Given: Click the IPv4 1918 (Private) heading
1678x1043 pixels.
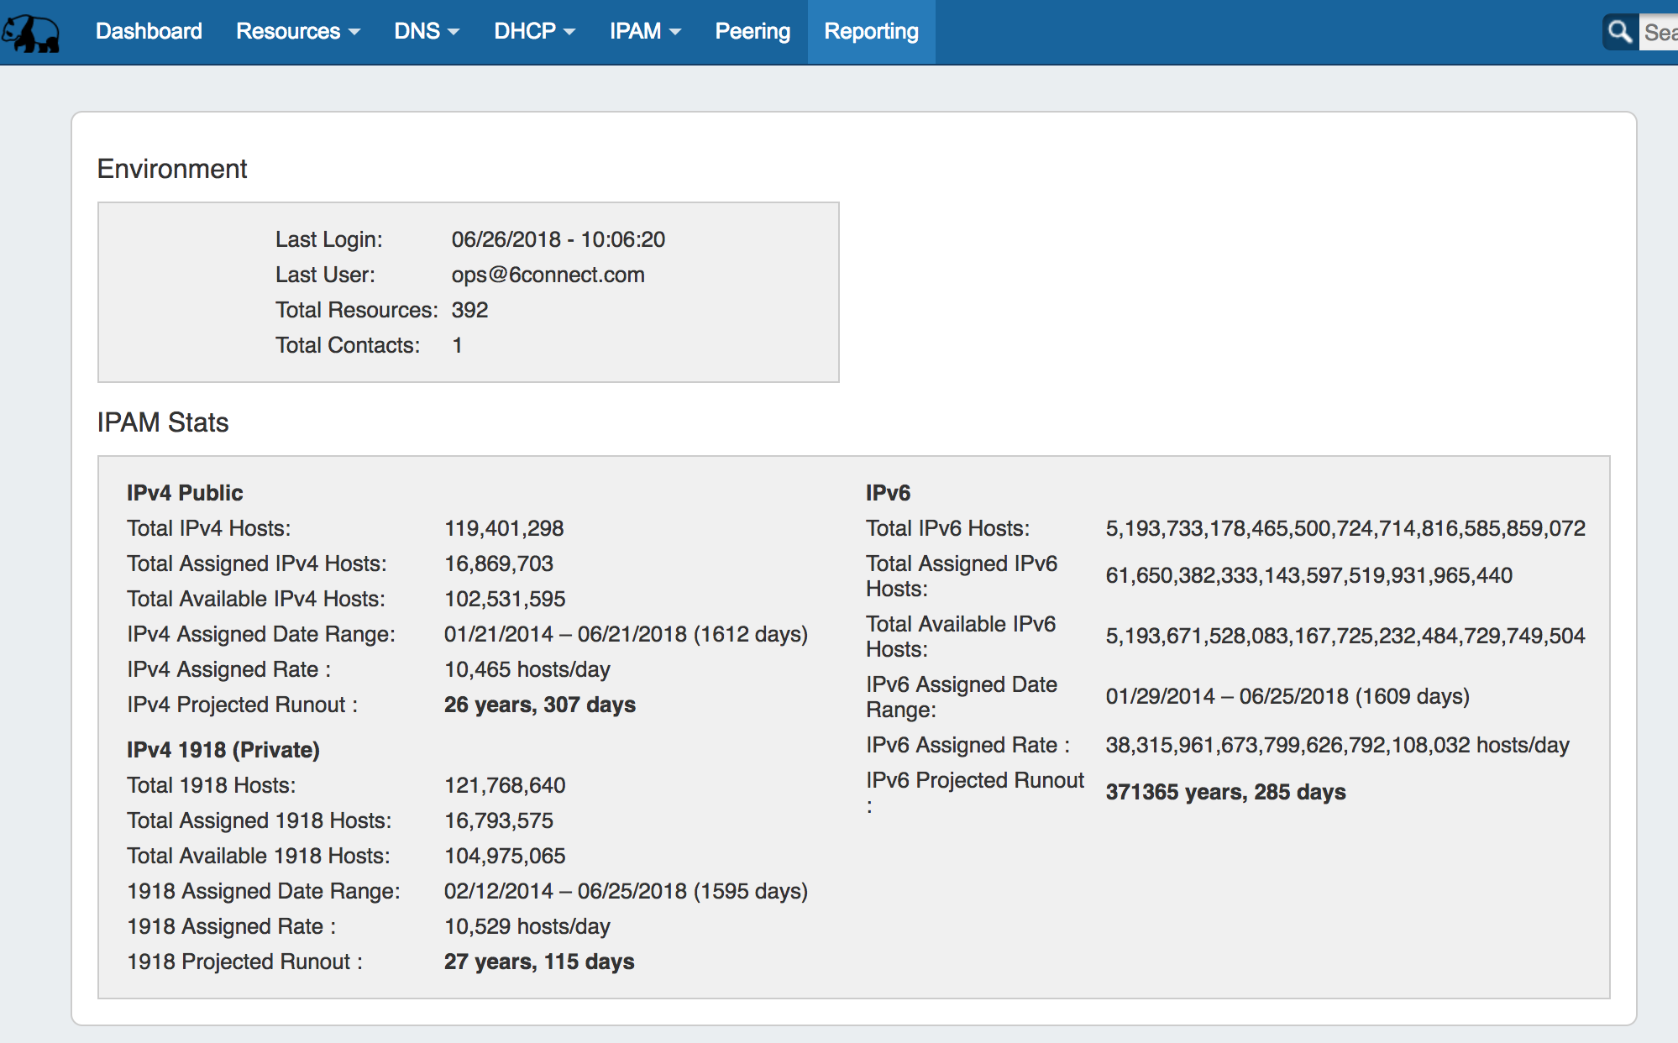Looking at the screenshot, I should [x=223, y=750].
